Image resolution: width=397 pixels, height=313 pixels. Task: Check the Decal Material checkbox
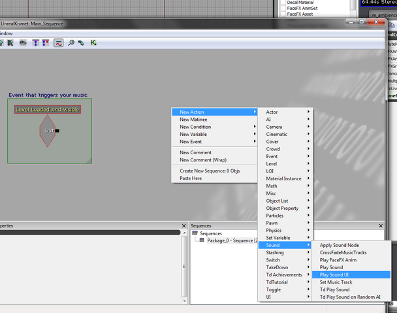(x=283, y=2)
